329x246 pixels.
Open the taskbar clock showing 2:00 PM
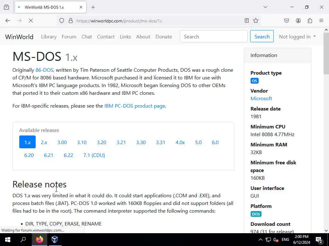click(x=301, y=240)
